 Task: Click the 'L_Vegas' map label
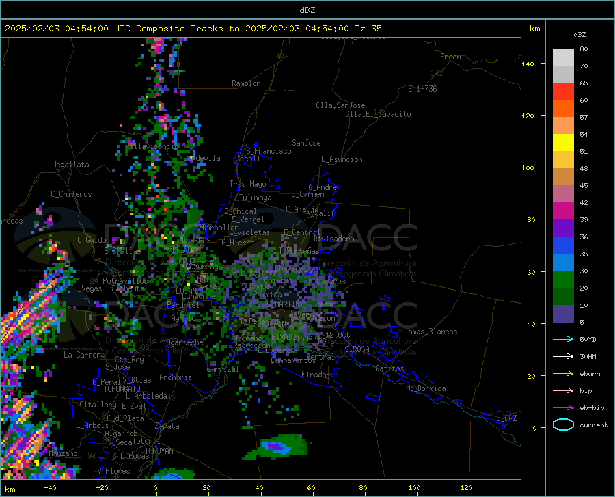87,288
